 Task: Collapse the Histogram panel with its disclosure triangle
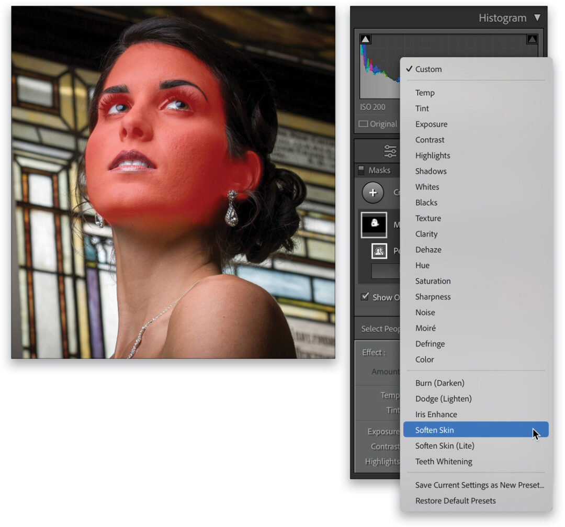click(x=538, y=17)
